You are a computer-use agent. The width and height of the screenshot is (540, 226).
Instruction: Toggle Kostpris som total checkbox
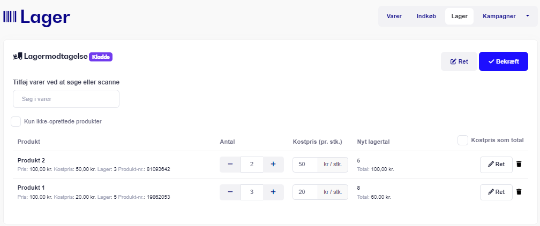(462, 140)
